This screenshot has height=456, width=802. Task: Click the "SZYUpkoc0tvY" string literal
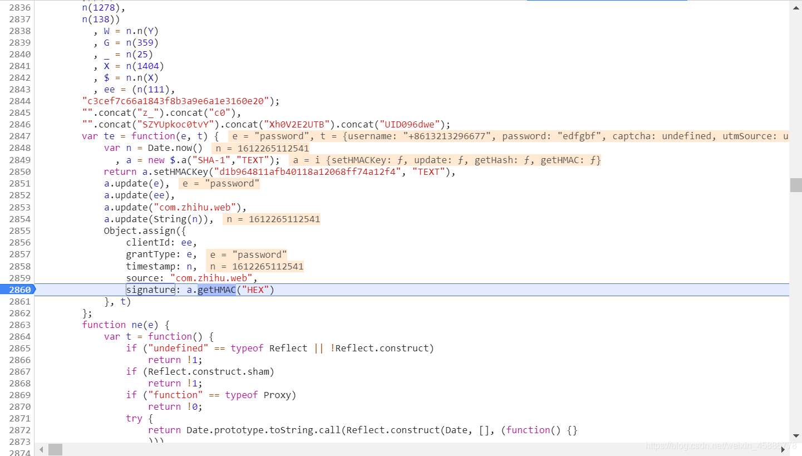pos(175,124)
